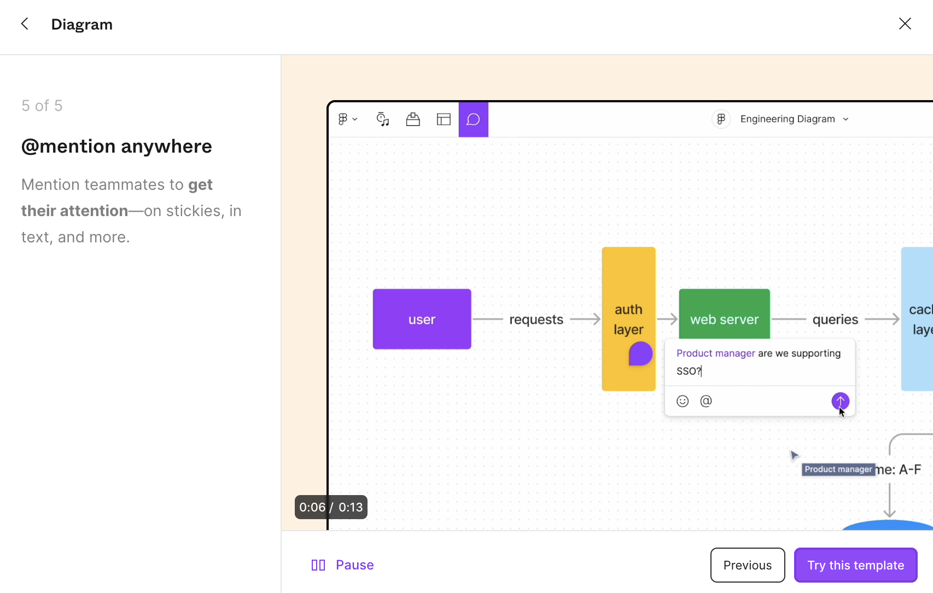Click the FigJam logo beside Engineering Diagram

(721, 119)
